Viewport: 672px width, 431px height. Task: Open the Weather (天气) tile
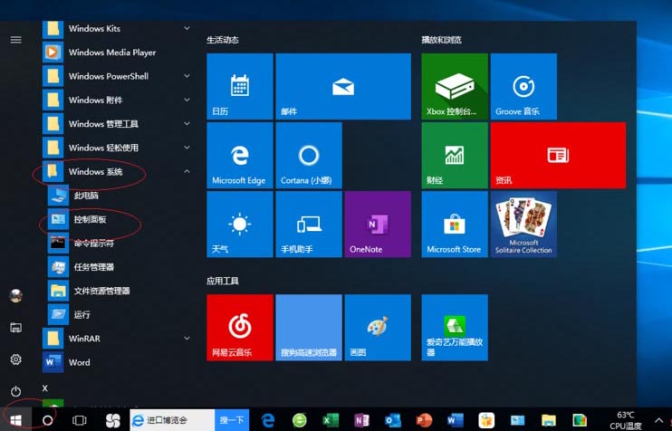click(x=240, y=224)
